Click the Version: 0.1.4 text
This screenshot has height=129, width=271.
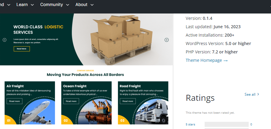199,18
